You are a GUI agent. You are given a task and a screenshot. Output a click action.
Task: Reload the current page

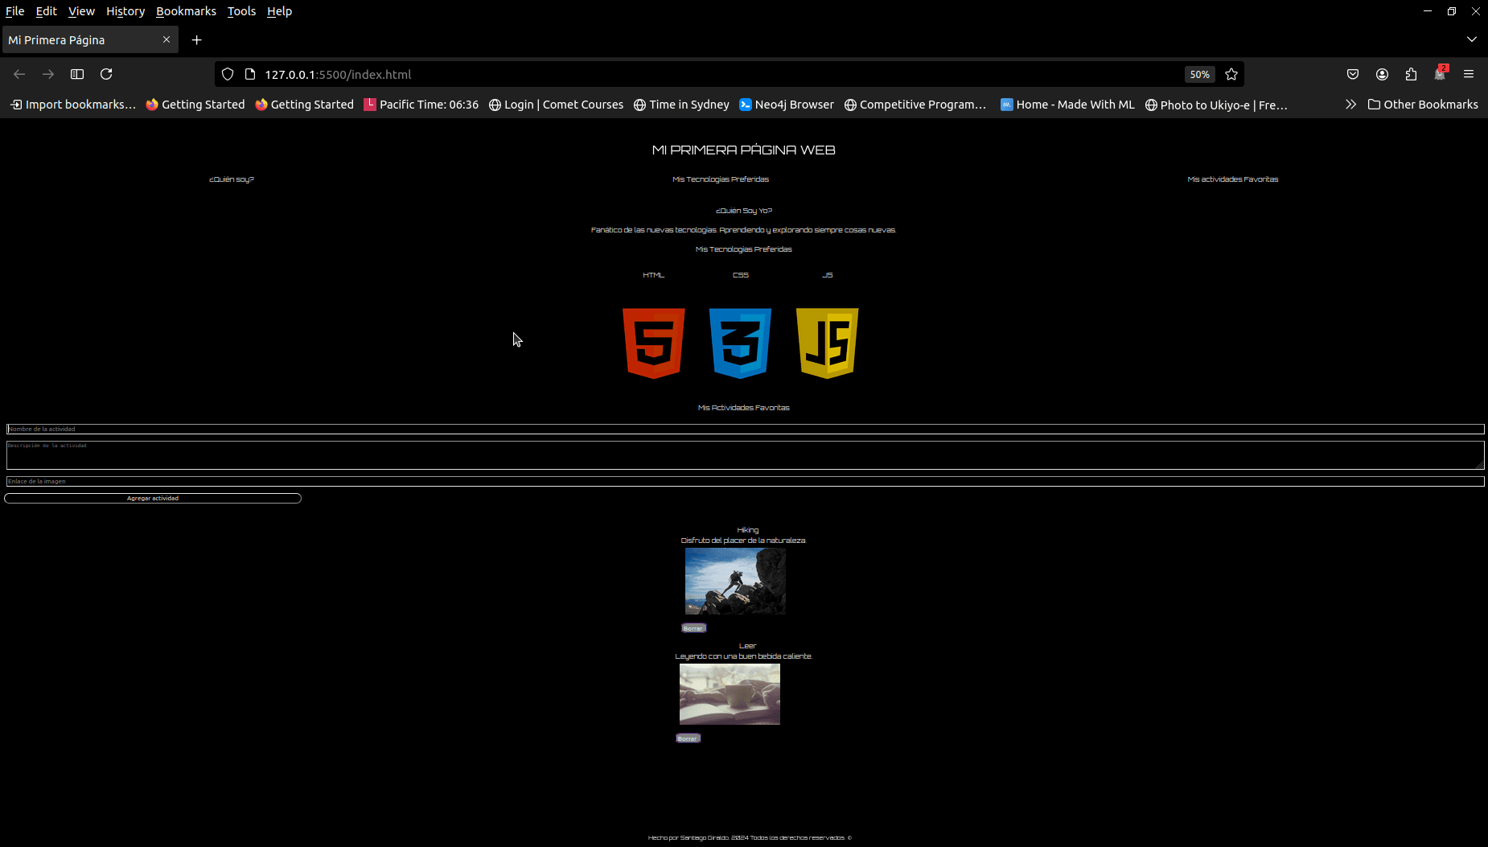click(107, 74)
